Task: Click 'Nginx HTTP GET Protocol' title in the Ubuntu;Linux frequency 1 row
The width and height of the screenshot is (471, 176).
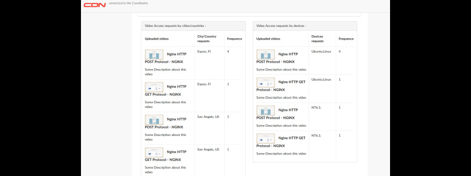Action: tap(281, 86)
